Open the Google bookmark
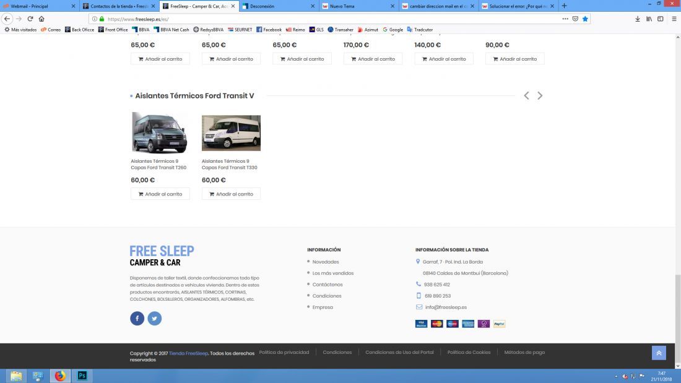The height and width of the screenshot is (383, 681). (x=393, y=30)
